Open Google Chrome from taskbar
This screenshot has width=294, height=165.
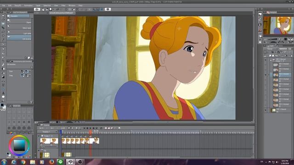23,162
